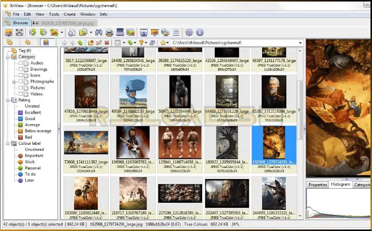Acquire image using the scanner icon
372x231 pixels.
coord(120,32)
